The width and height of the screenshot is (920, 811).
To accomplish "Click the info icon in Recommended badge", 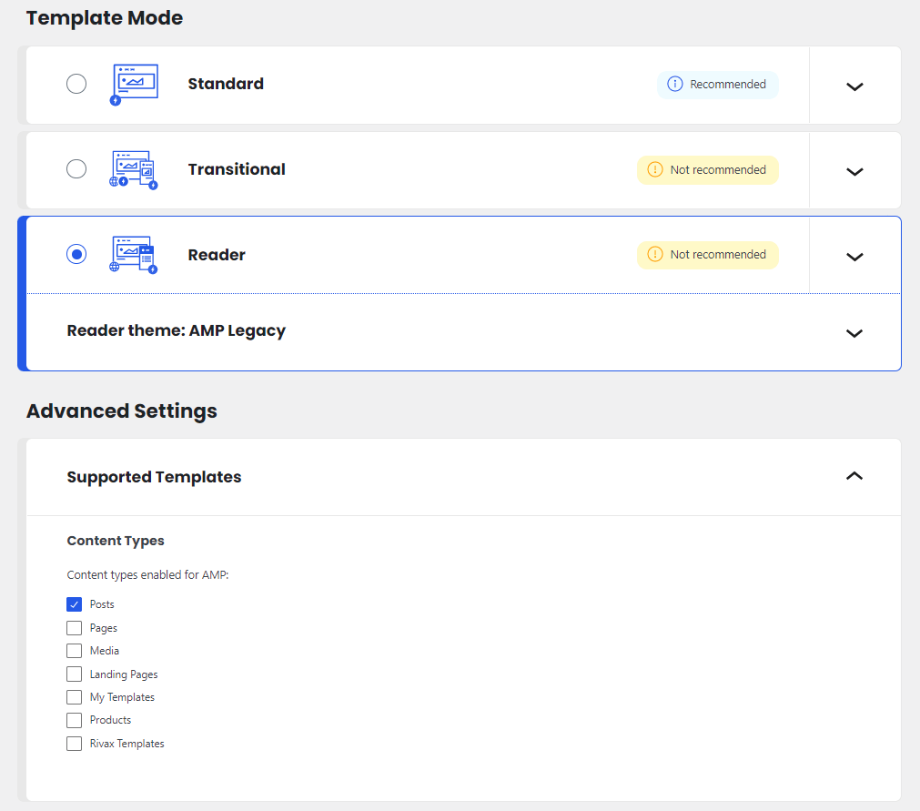I will coord(674,85).
